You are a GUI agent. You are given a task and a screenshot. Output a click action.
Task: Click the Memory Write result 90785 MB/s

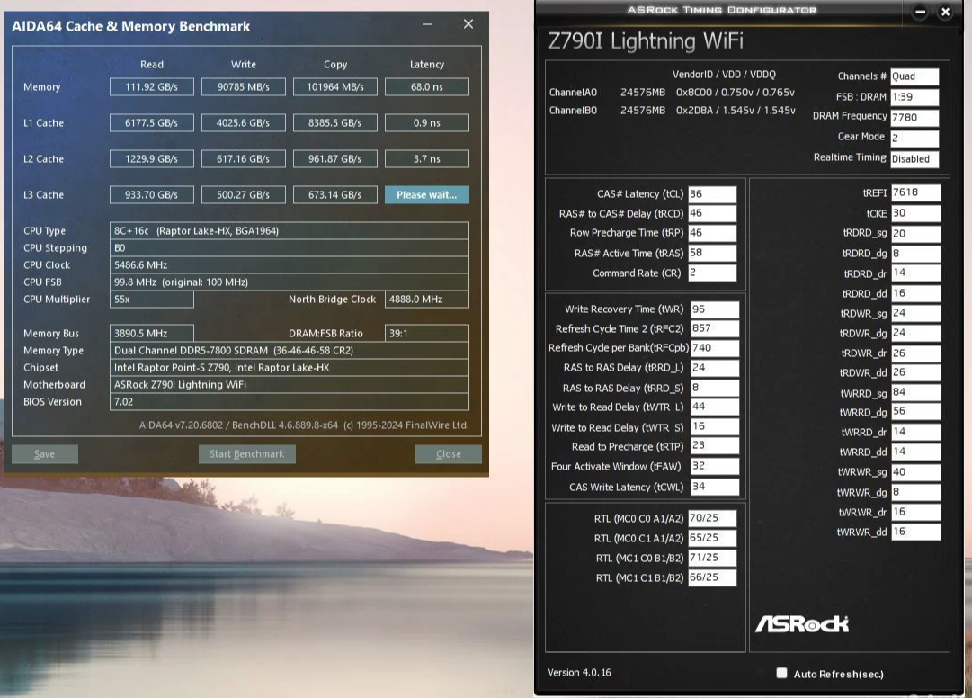click(x=244, y=86)
